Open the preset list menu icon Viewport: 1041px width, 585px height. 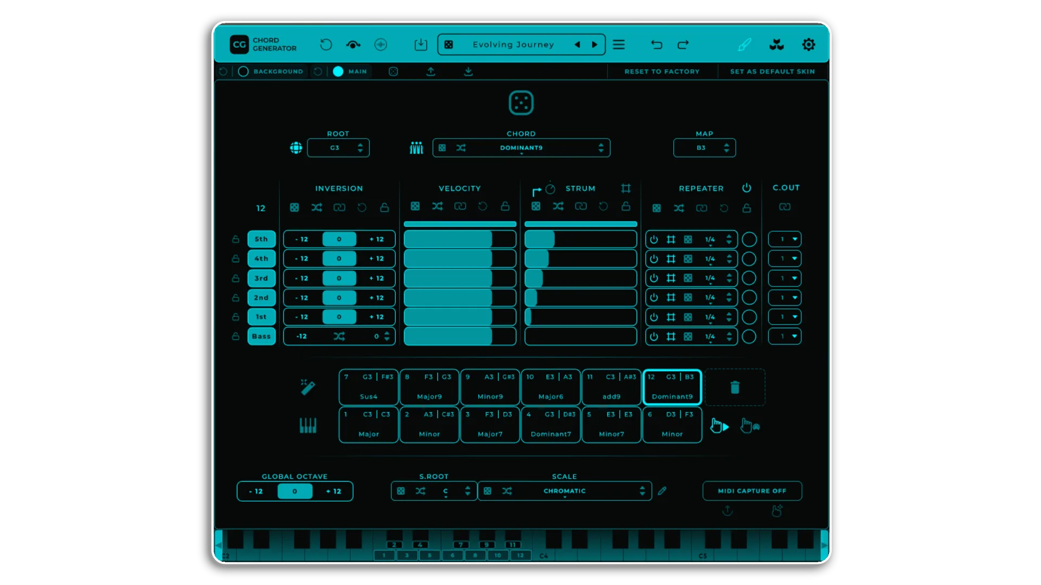[x=619, y=44]
